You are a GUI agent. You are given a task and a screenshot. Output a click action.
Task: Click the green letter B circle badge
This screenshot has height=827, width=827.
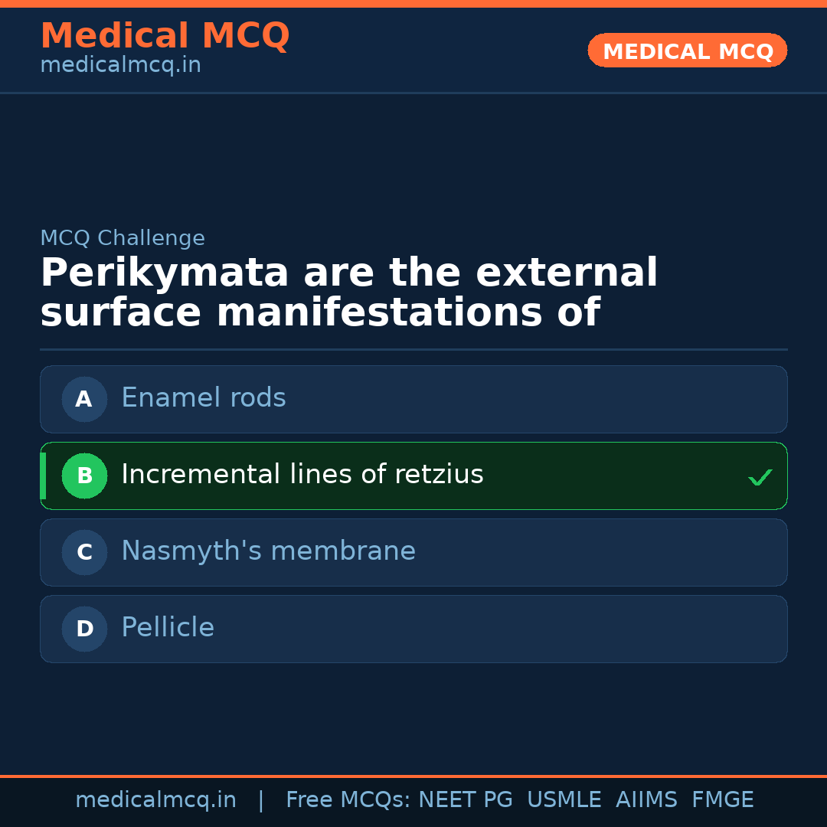(x=84, y=476)
